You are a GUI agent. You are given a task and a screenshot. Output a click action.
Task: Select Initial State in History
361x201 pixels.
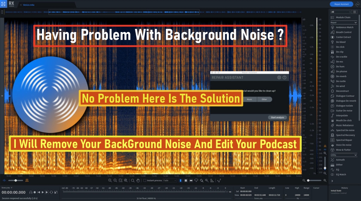336,191
